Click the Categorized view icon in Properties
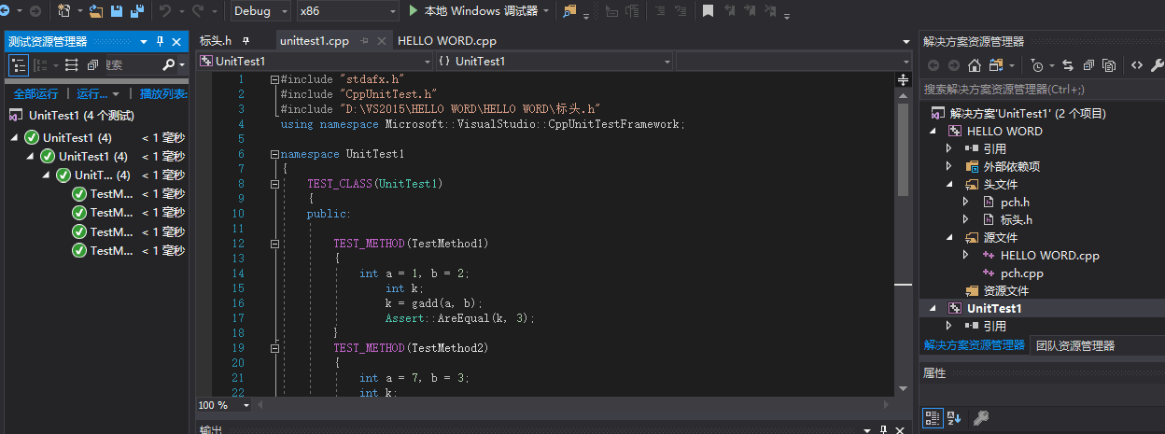The height and width of the screenshot is (434, 1165). click(933, 417)
